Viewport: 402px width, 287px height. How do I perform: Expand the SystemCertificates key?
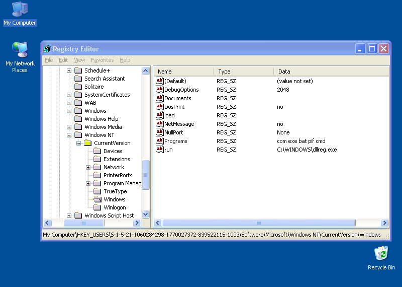pyautogui.click(x=69, y=95)
